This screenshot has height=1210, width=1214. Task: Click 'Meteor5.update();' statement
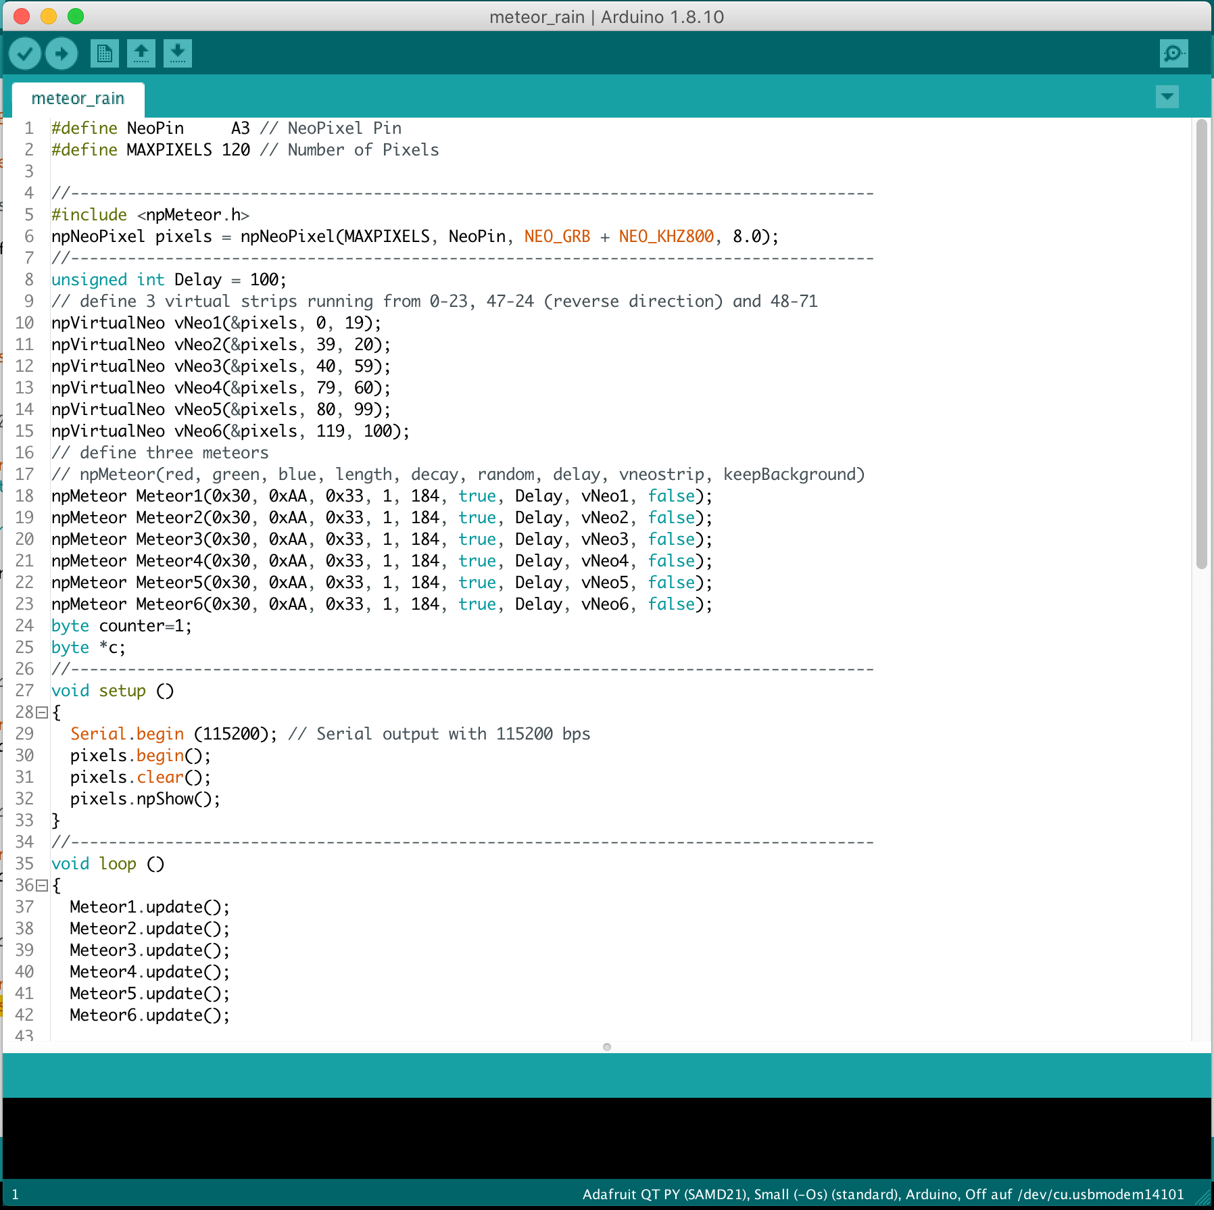click(150, 994)
